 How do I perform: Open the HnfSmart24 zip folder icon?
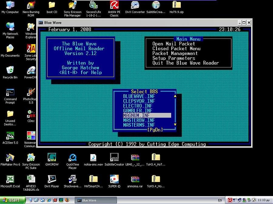click(93, 181)
